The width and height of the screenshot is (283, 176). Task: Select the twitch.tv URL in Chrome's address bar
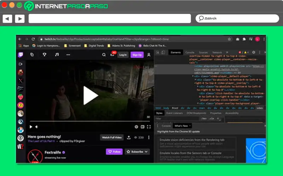click(106, 39)
